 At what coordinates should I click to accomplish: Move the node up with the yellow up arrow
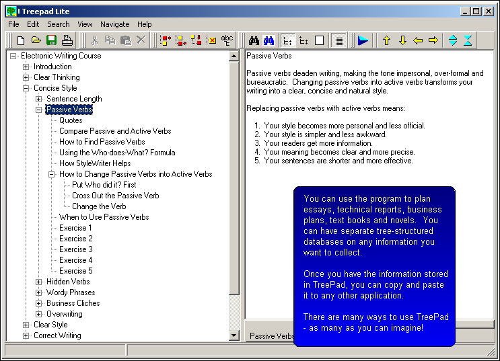pos(386,40)
